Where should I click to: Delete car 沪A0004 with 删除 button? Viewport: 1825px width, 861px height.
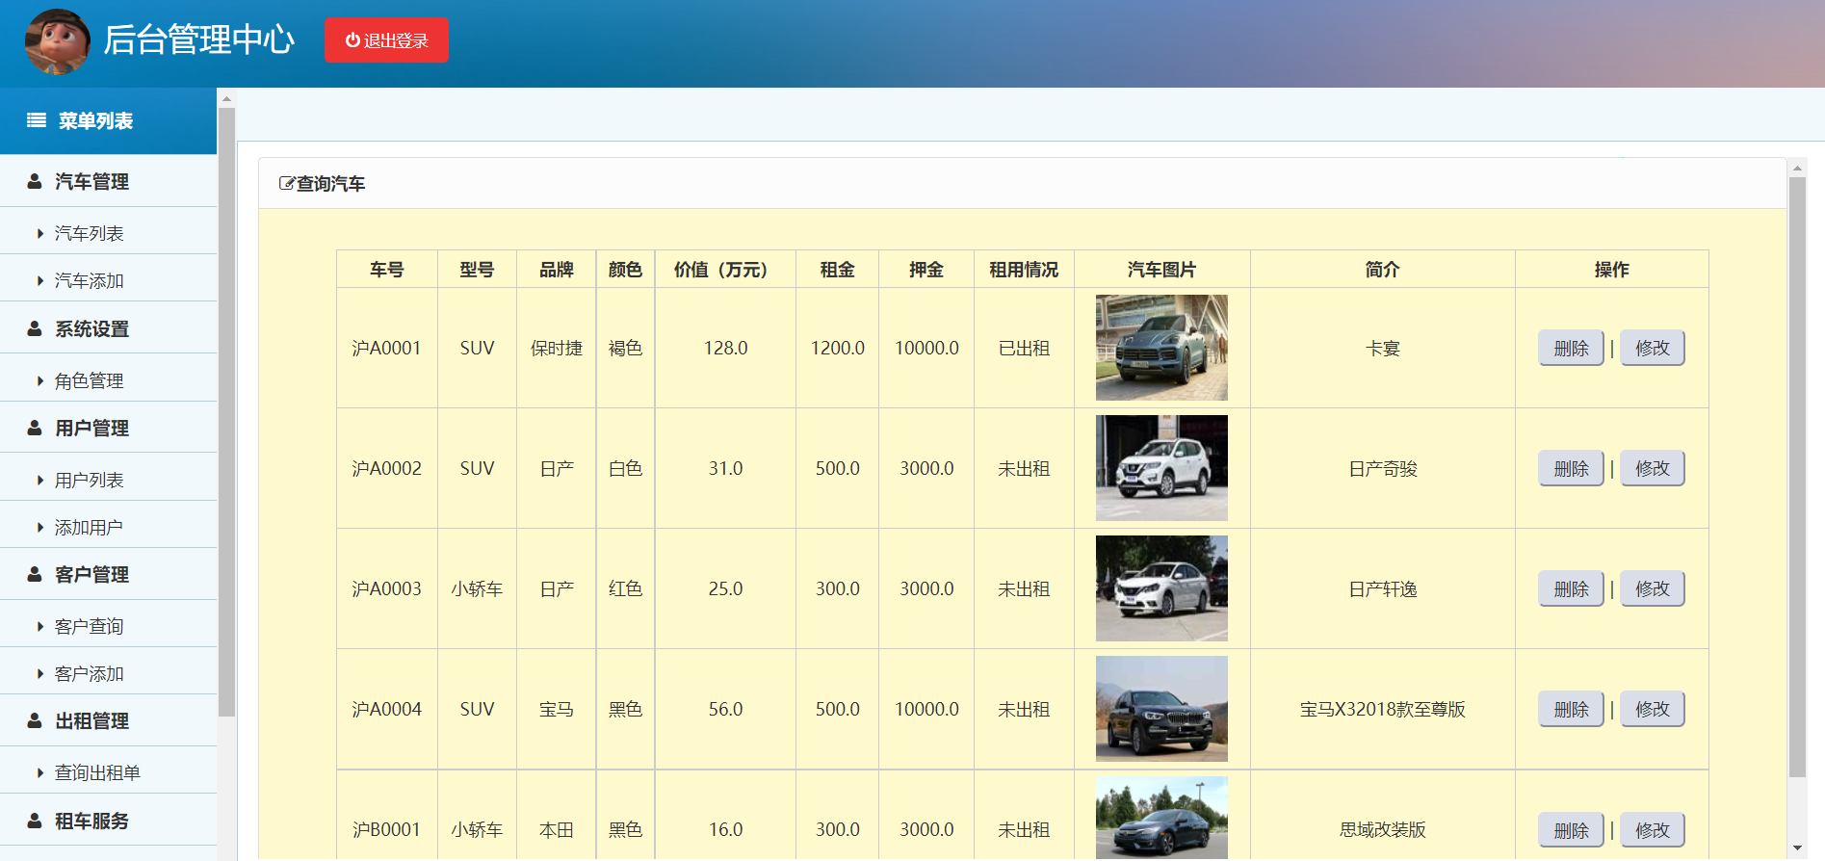pos(1571,709)
